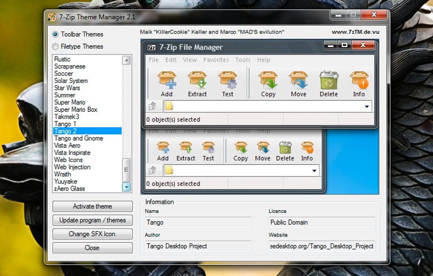Click the Add icon in small preview toolbar
The height and width of the screenshot is (276, 433).
click(x=163, y=148)
